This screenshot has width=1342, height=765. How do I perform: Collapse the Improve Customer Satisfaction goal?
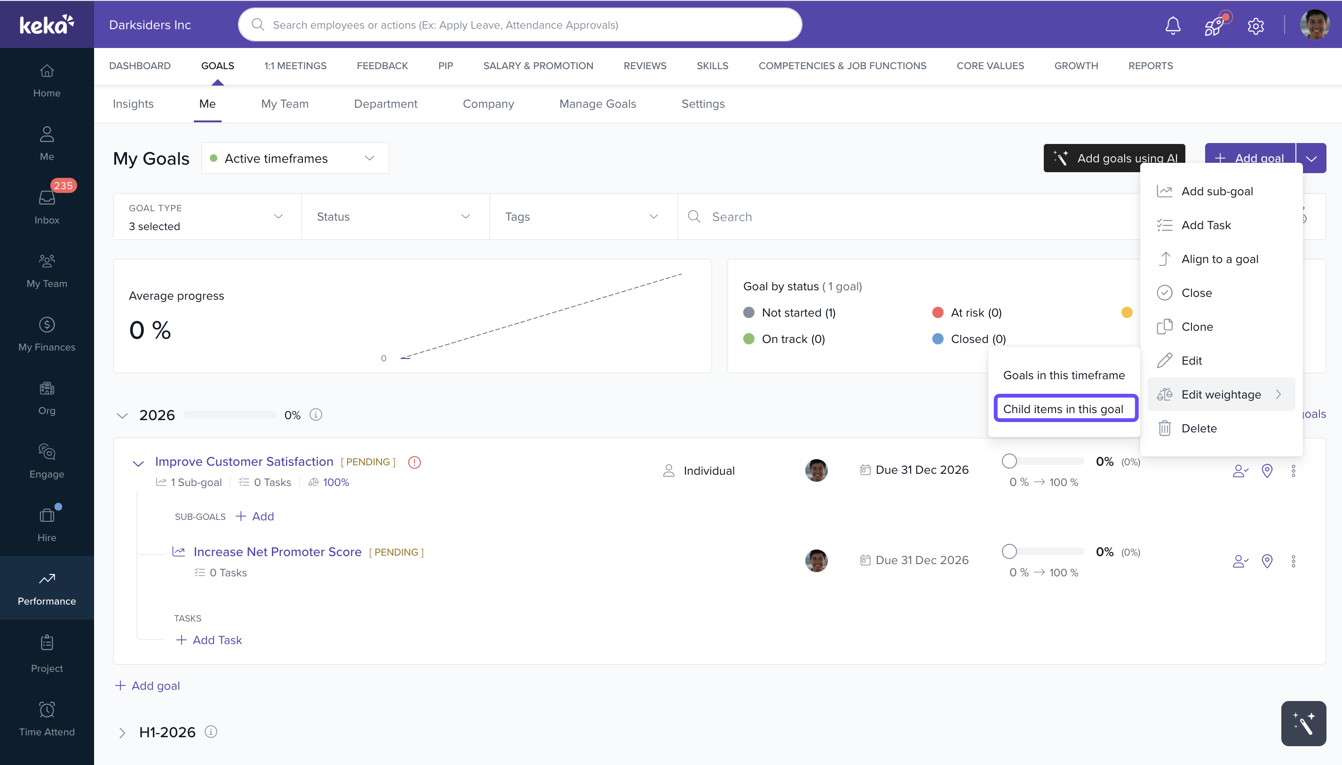(138, 463)
